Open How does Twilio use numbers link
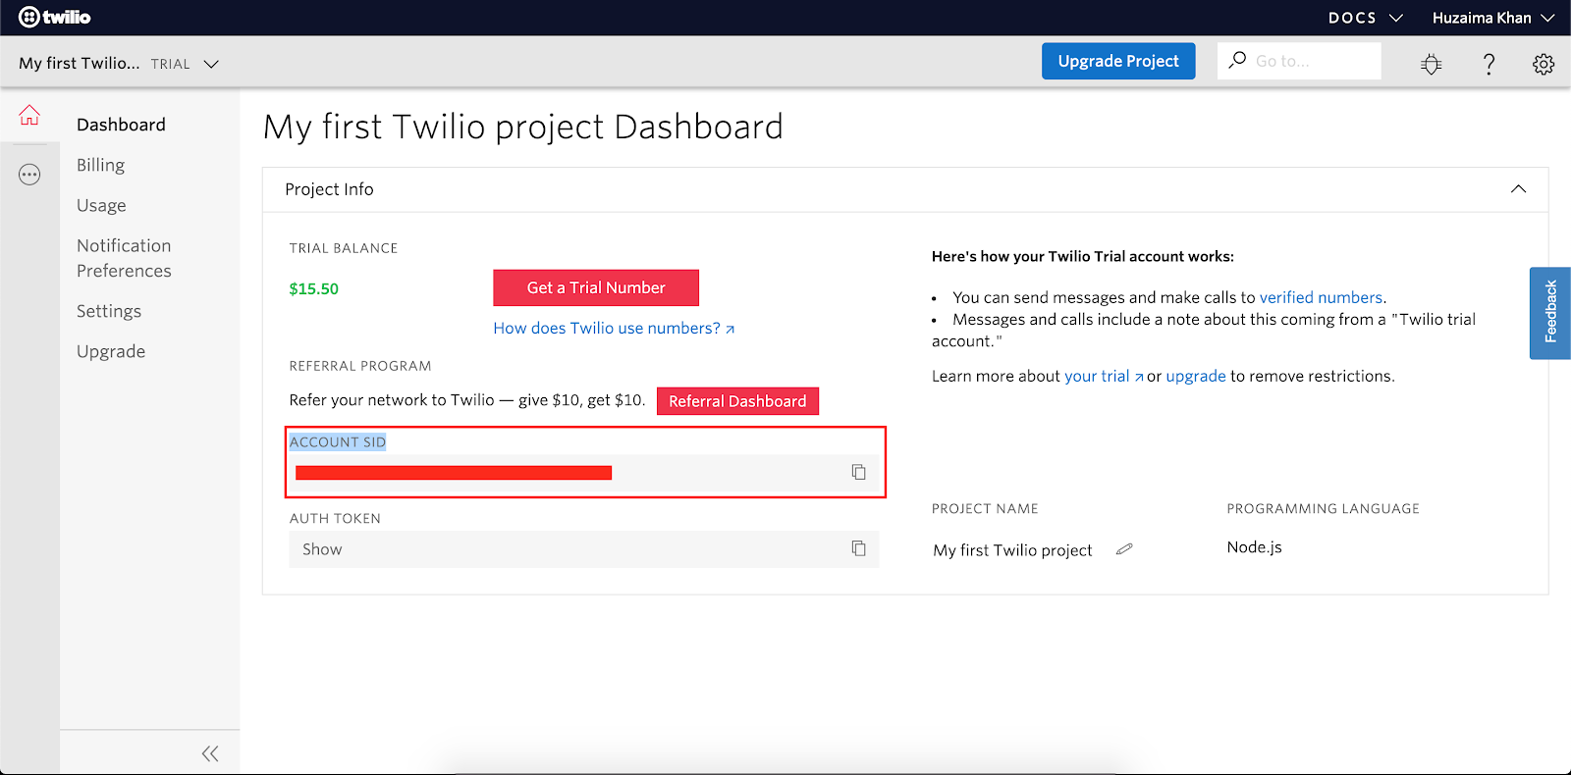The width and height of the screenshot is (1571, 775). click(614, 329)
